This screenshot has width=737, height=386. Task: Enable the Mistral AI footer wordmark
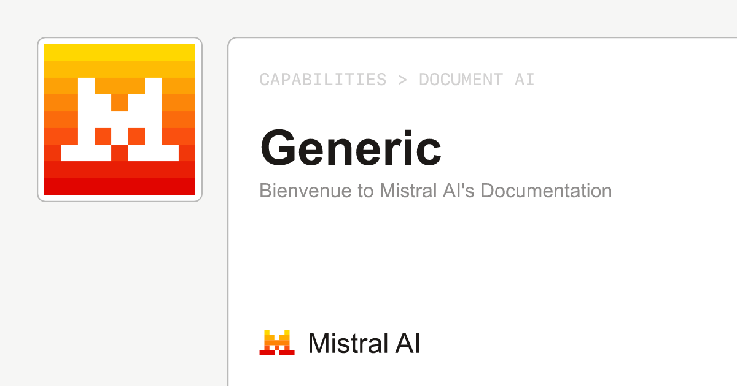tap(364, 343)
